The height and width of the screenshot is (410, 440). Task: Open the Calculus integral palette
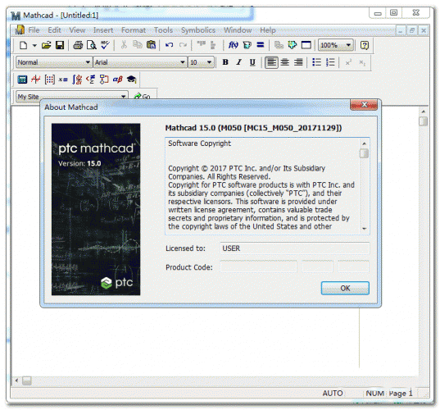pos(77,80)
